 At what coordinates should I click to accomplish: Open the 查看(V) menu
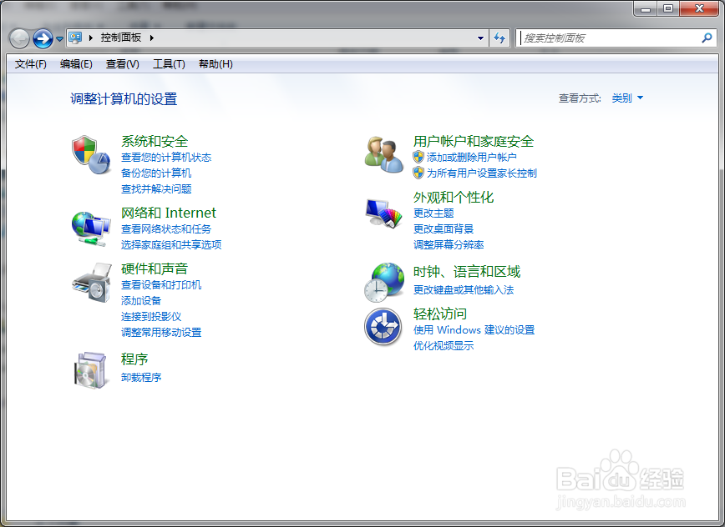pyautogui.click(x=122, y=64)
